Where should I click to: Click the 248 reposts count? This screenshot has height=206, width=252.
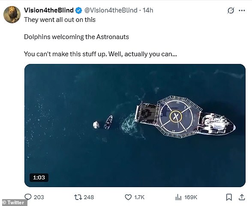click(89, 197)
